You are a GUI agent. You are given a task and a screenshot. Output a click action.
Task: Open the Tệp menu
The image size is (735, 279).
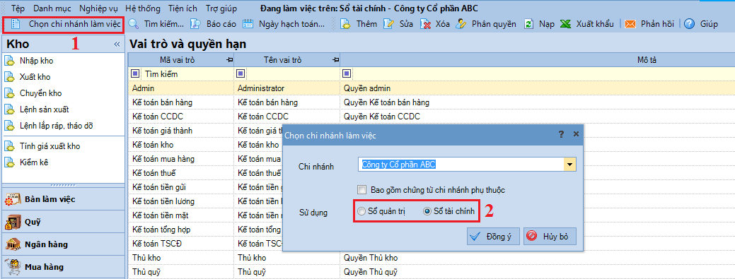point(18,8)
